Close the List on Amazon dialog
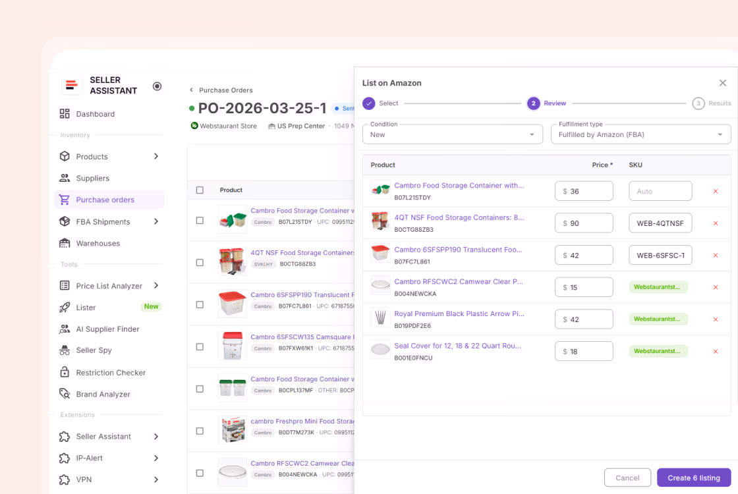 (x=723, y=83)
